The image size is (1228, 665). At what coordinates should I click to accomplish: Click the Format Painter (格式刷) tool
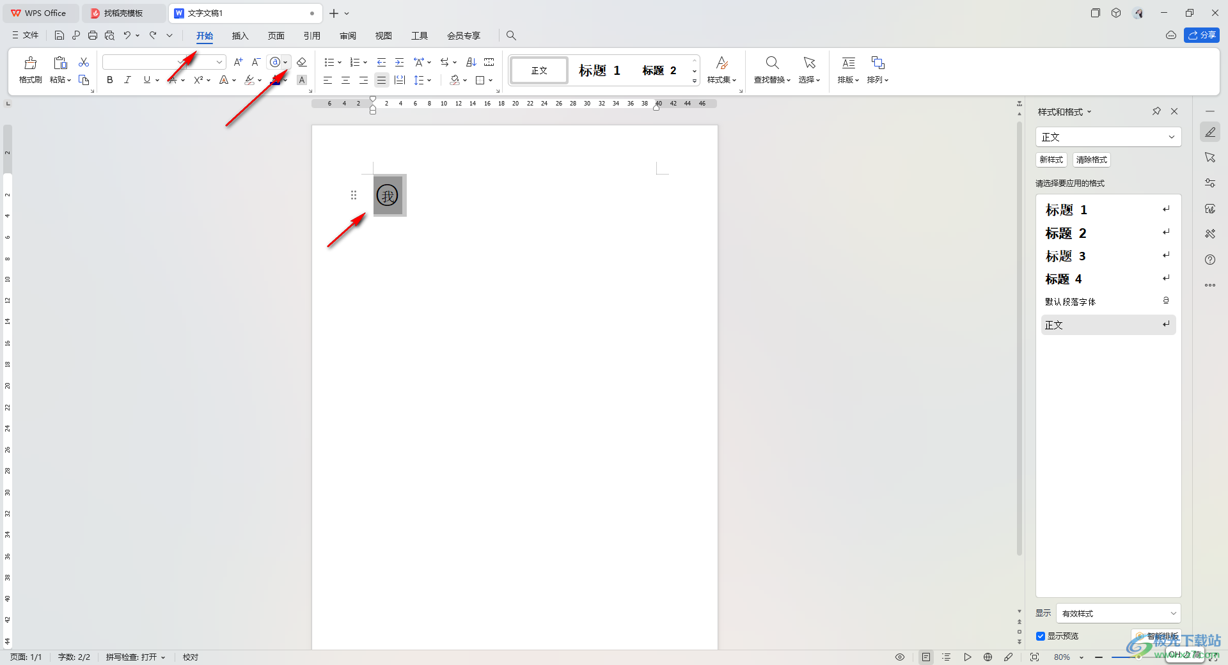(30, 70)
